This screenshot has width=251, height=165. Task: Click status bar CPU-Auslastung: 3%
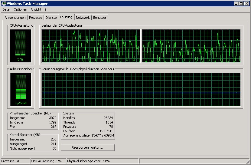click(48, 161)
